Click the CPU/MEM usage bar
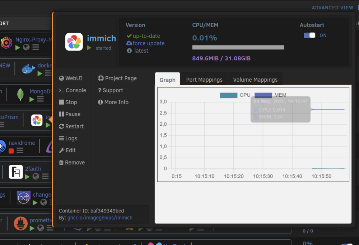The height and width of the screenshot is (245, 359). [238, 47]
